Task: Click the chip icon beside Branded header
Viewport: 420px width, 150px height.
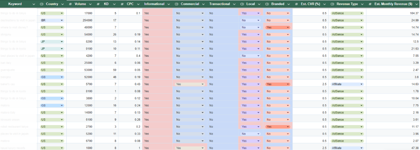Action: point(267,4)
